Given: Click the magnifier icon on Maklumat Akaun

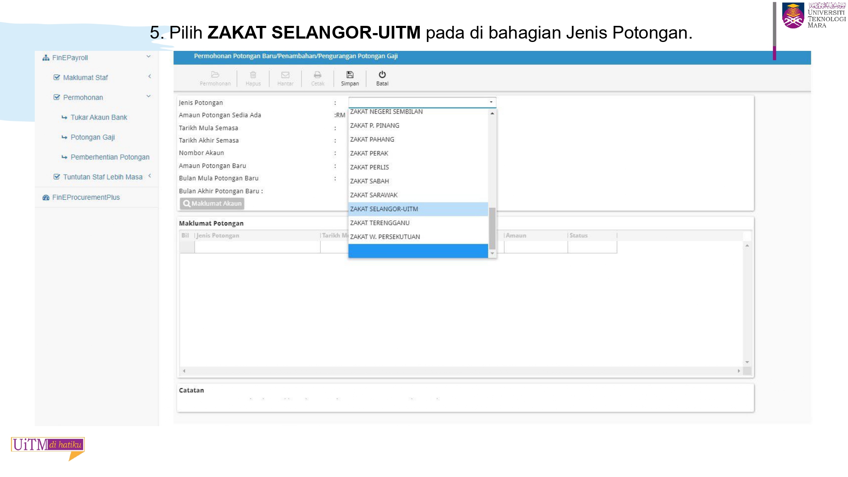Looking at the screenshot, I should tap(186, 204).
